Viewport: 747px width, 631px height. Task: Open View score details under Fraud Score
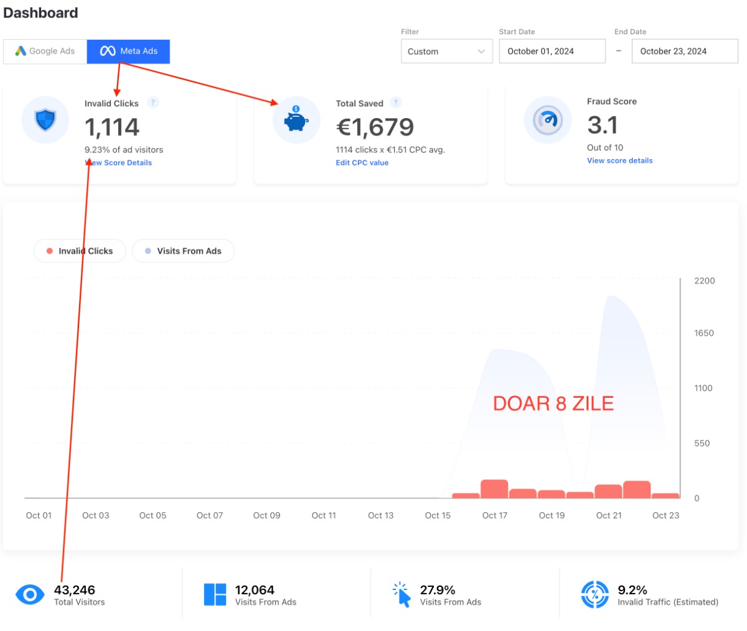pyautogui.click(x=620, y=160)
